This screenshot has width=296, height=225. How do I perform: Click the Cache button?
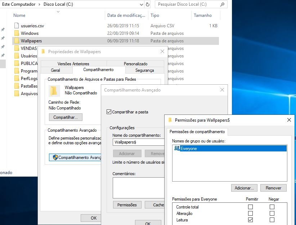point(154,205)
